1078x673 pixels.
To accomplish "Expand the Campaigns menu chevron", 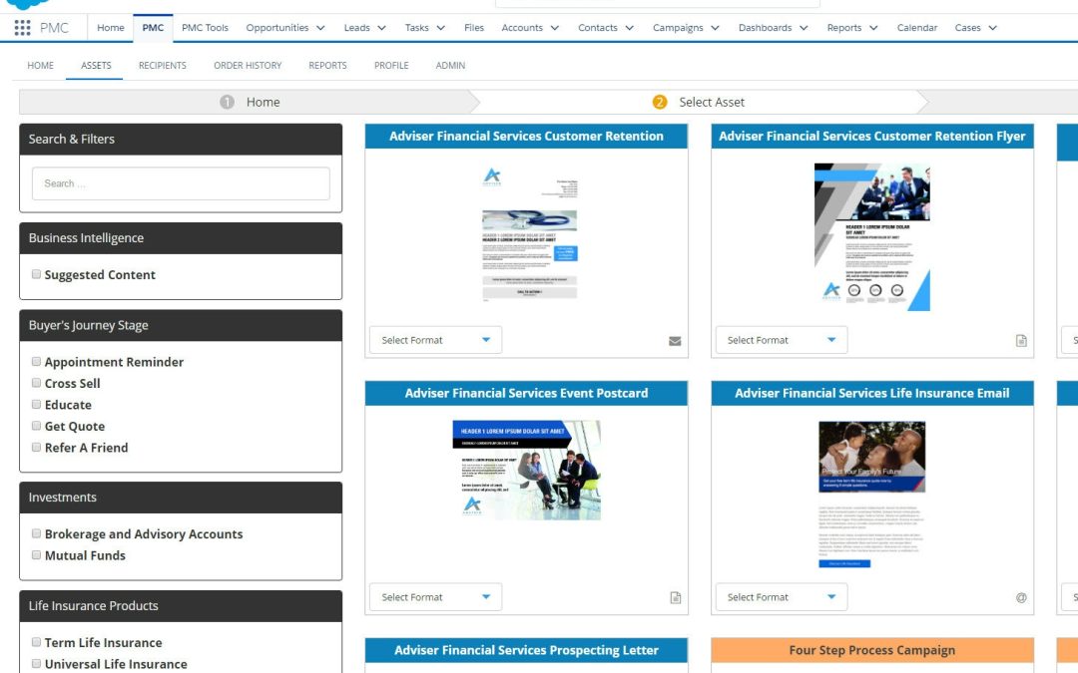I will click(x=715, y=28).
